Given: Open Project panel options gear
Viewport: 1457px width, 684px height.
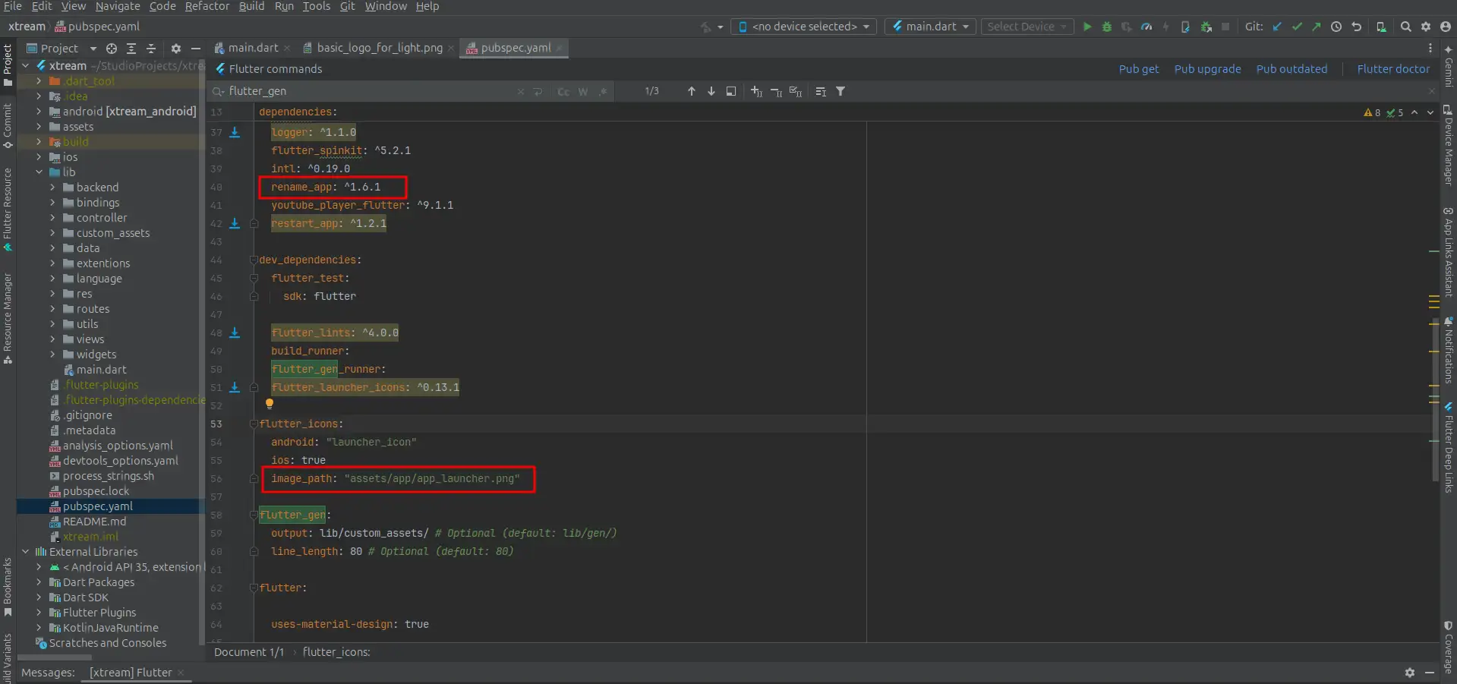Looking at the screenshot, I should point(176,48).
